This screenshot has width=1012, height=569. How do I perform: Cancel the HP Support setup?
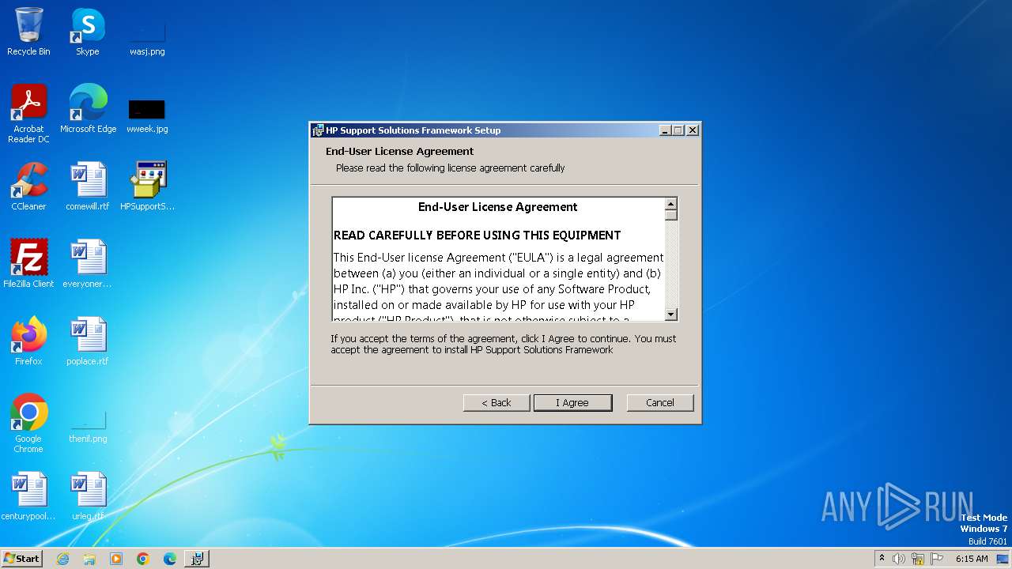[660, 402]
